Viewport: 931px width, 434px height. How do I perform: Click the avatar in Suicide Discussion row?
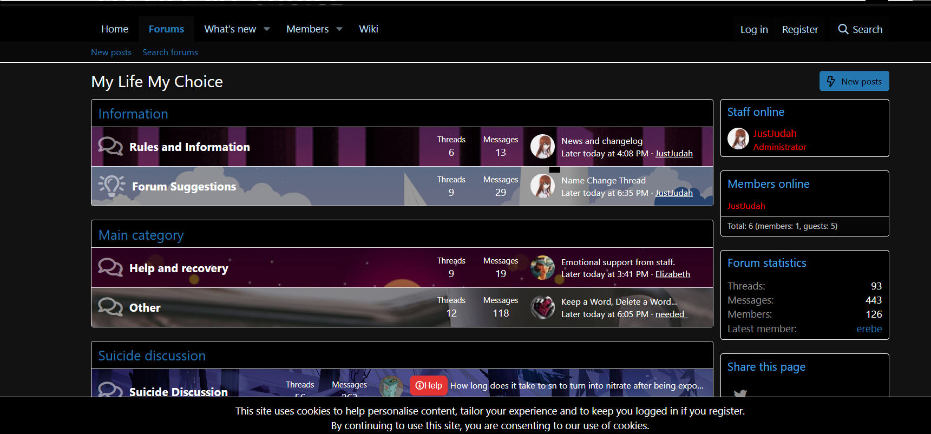click(x=391, y=386)
